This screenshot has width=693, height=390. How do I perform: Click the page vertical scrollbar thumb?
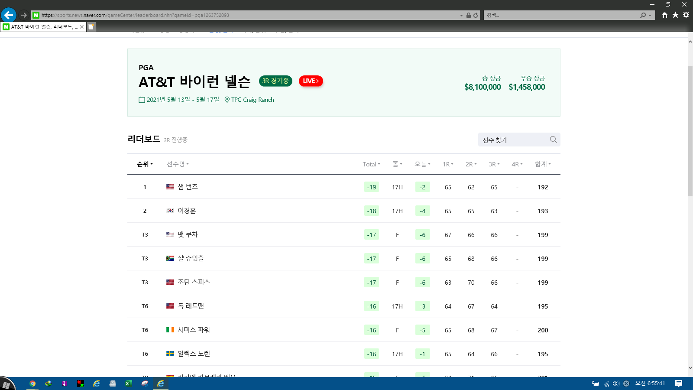click(690, 131)
